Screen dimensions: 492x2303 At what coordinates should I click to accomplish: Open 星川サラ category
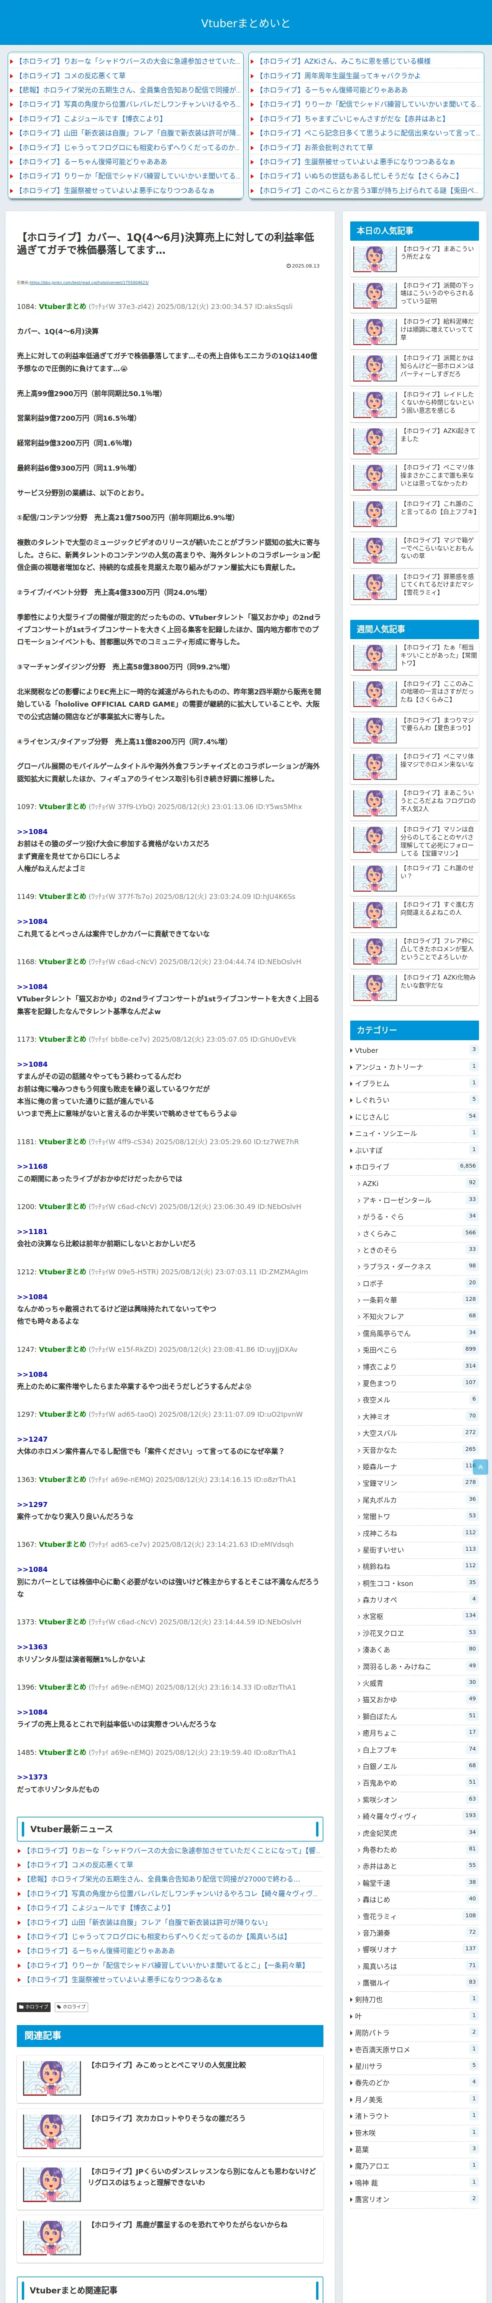[414, 2066]
